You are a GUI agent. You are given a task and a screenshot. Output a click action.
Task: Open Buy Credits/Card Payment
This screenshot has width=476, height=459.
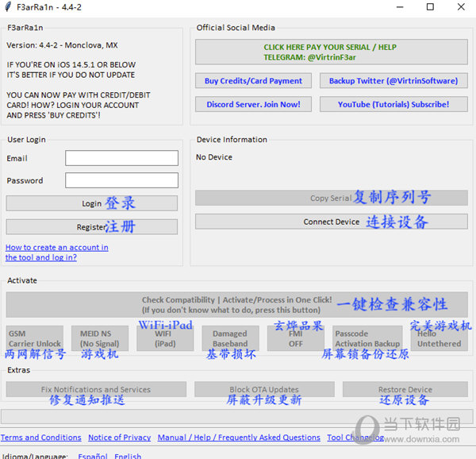[x=253, y=81]
